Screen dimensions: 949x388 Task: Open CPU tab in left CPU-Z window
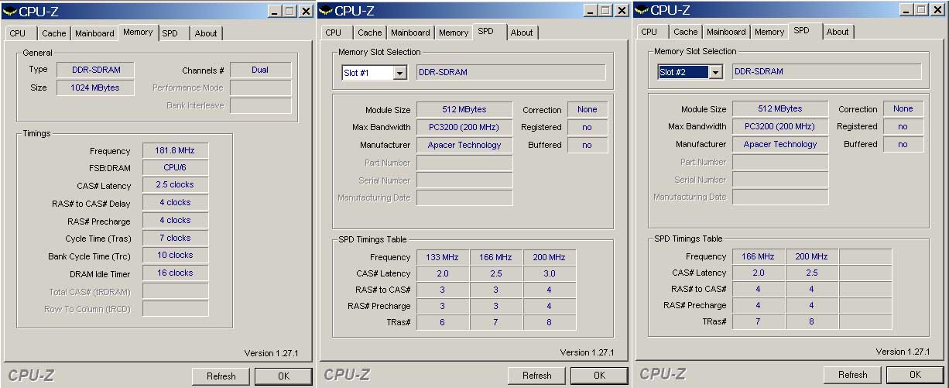pyautogui.click(x=18, y=33)
